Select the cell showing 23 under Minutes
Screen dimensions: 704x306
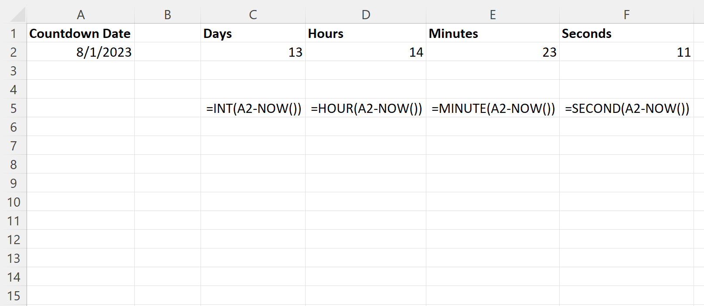(x=493, y=52)
